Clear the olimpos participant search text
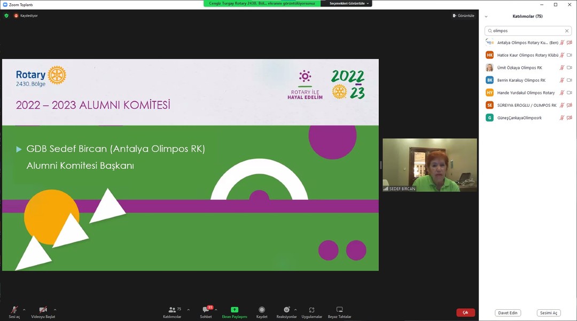Image resolution: width=577 pixels, height=321 pixels. [567, 31]
